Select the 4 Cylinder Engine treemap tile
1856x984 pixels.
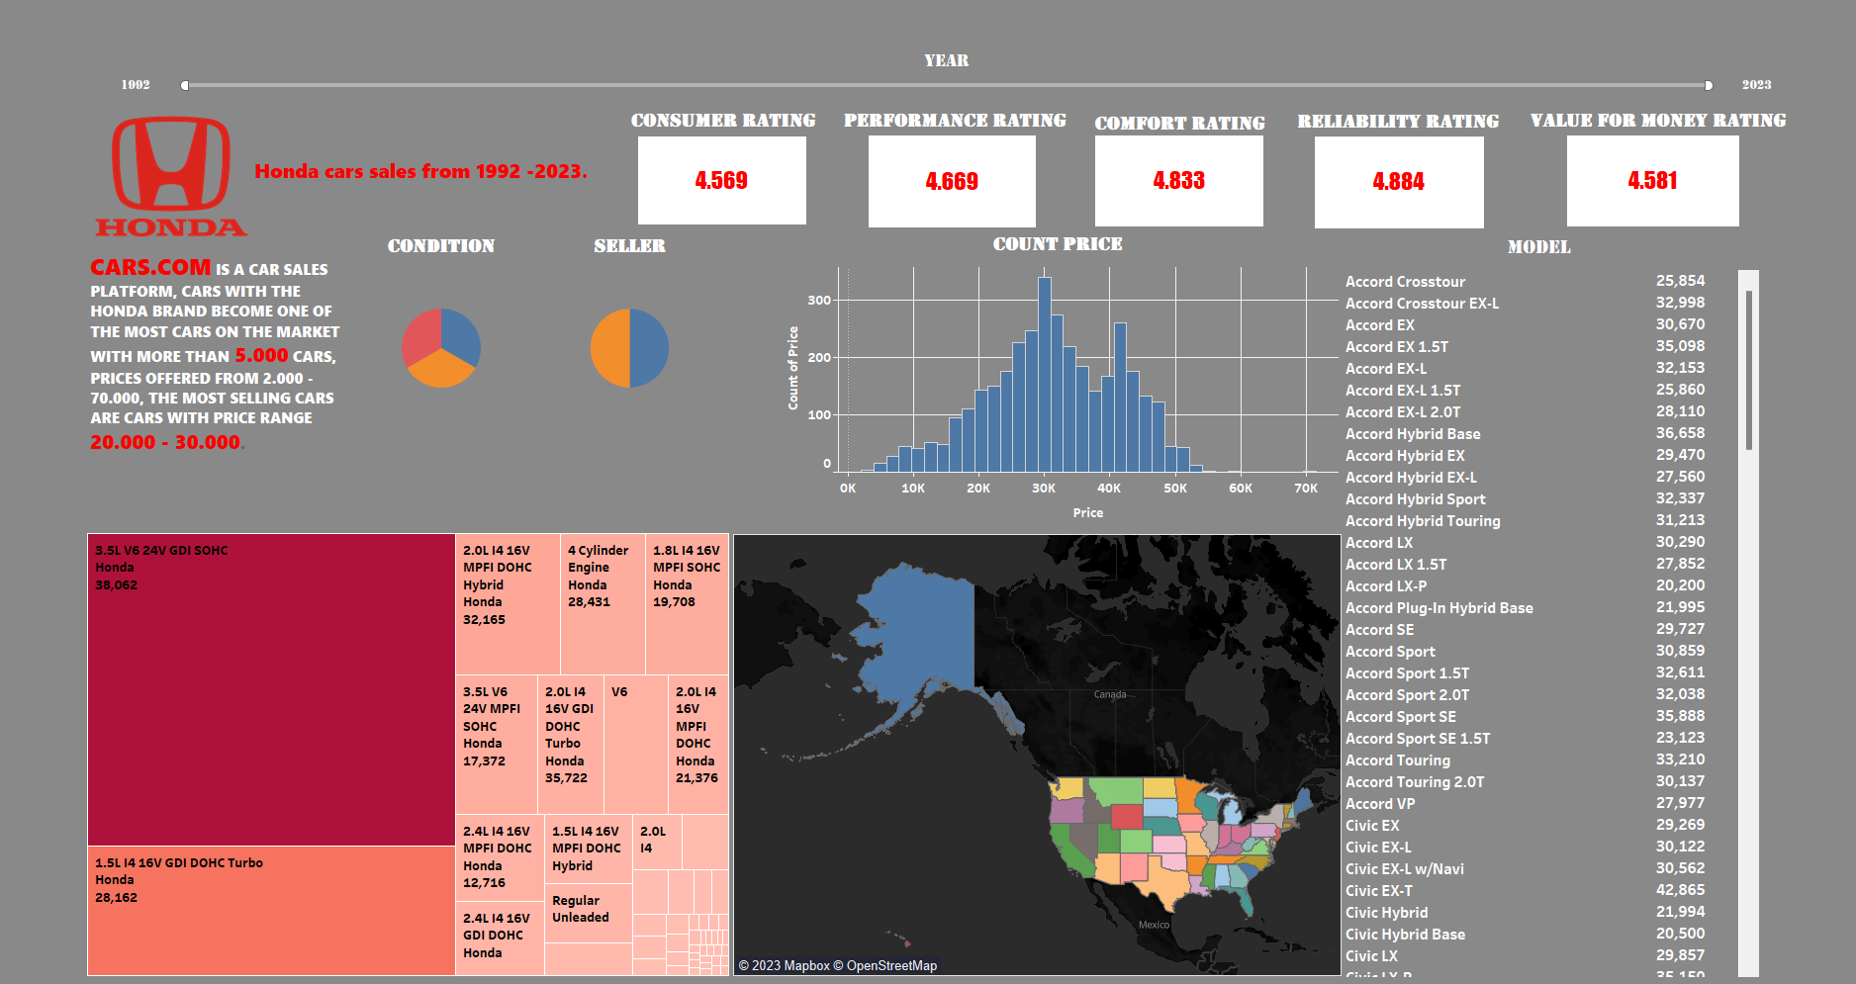pos(603,604)
